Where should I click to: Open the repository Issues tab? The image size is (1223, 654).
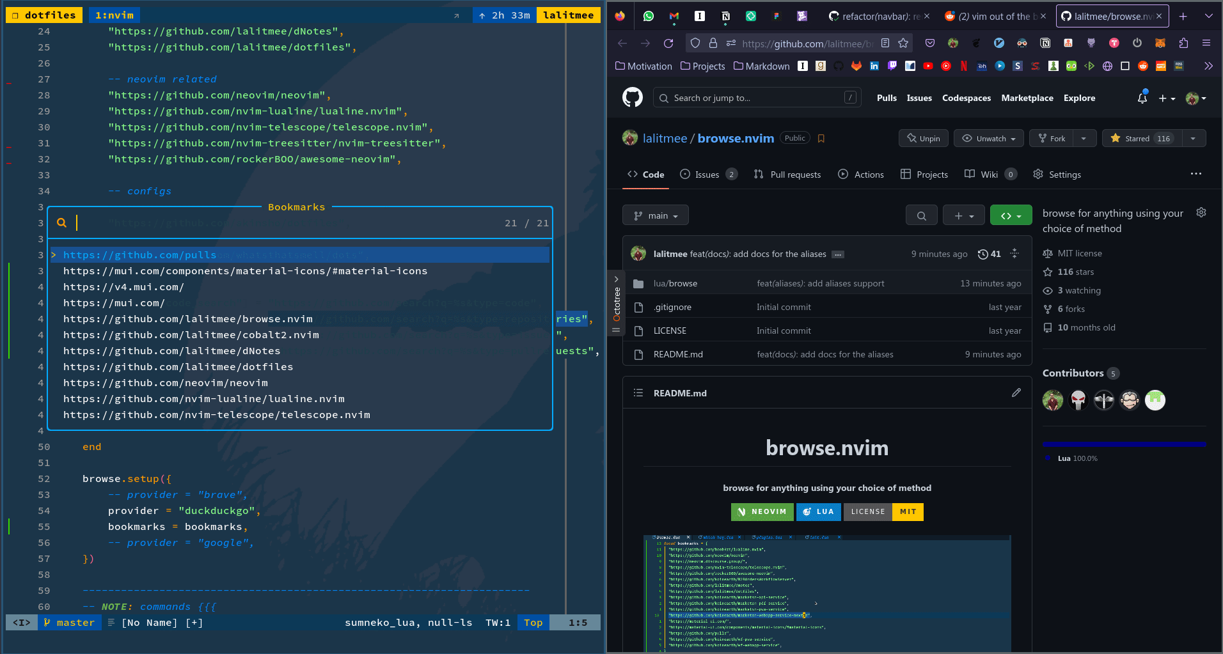coord(708,174)
